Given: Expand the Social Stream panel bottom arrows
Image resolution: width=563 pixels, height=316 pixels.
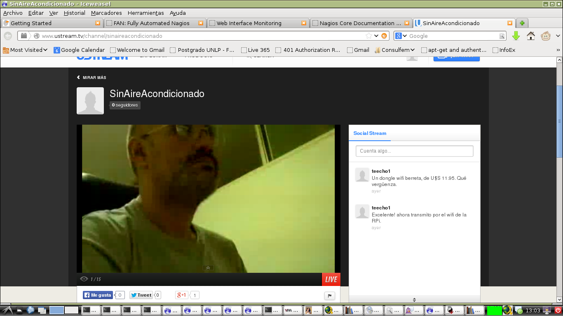Looking at the screenshot, I should click(414, 300).
